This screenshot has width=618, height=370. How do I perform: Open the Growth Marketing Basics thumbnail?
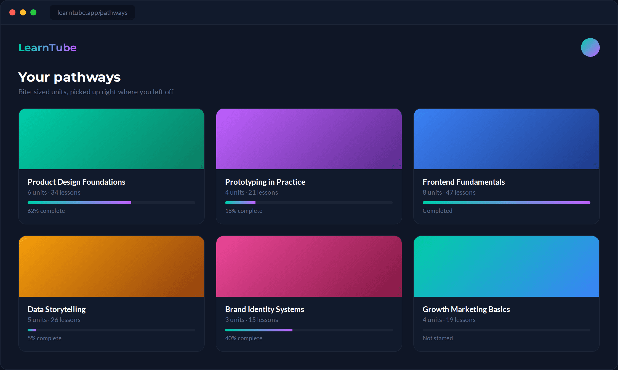click(x=507, y=266)
